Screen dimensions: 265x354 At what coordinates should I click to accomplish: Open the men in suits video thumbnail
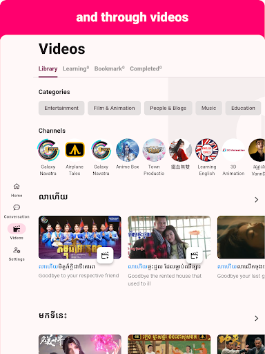click(x=241, y=344)
